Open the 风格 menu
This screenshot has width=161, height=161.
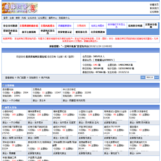(24, 18)
